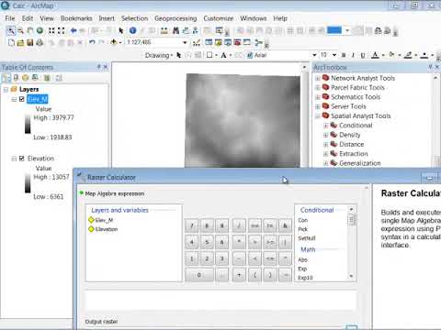Click the Full Extent globe icon

[40, 30]
